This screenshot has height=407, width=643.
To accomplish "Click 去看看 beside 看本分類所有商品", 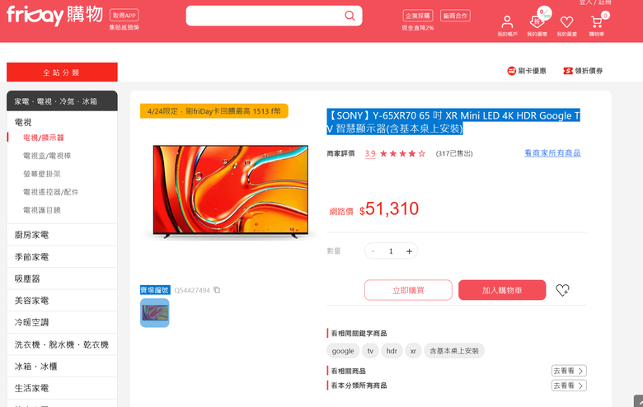I will pyautogui.click(x=569, y=386).
